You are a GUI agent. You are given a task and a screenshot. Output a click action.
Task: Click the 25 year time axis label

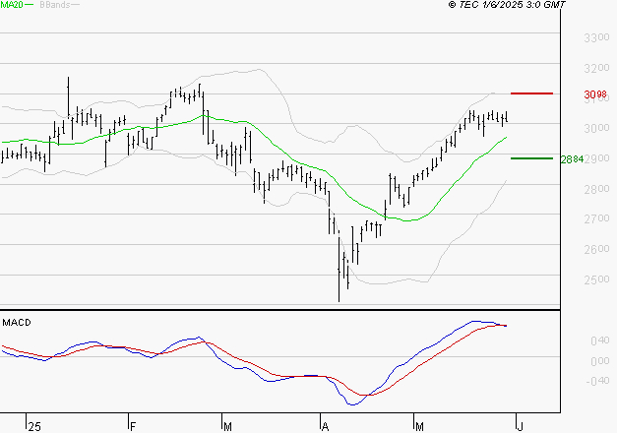(34, 427)
